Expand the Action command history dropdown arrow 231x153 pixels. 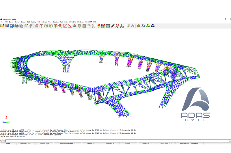230,141
